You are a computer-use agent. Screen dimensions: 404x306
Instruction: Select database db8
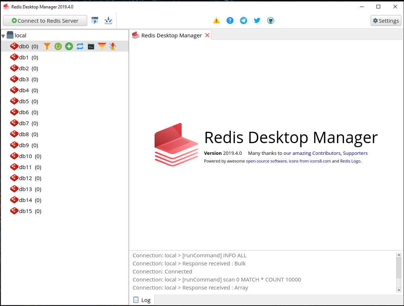coord(65,134)
